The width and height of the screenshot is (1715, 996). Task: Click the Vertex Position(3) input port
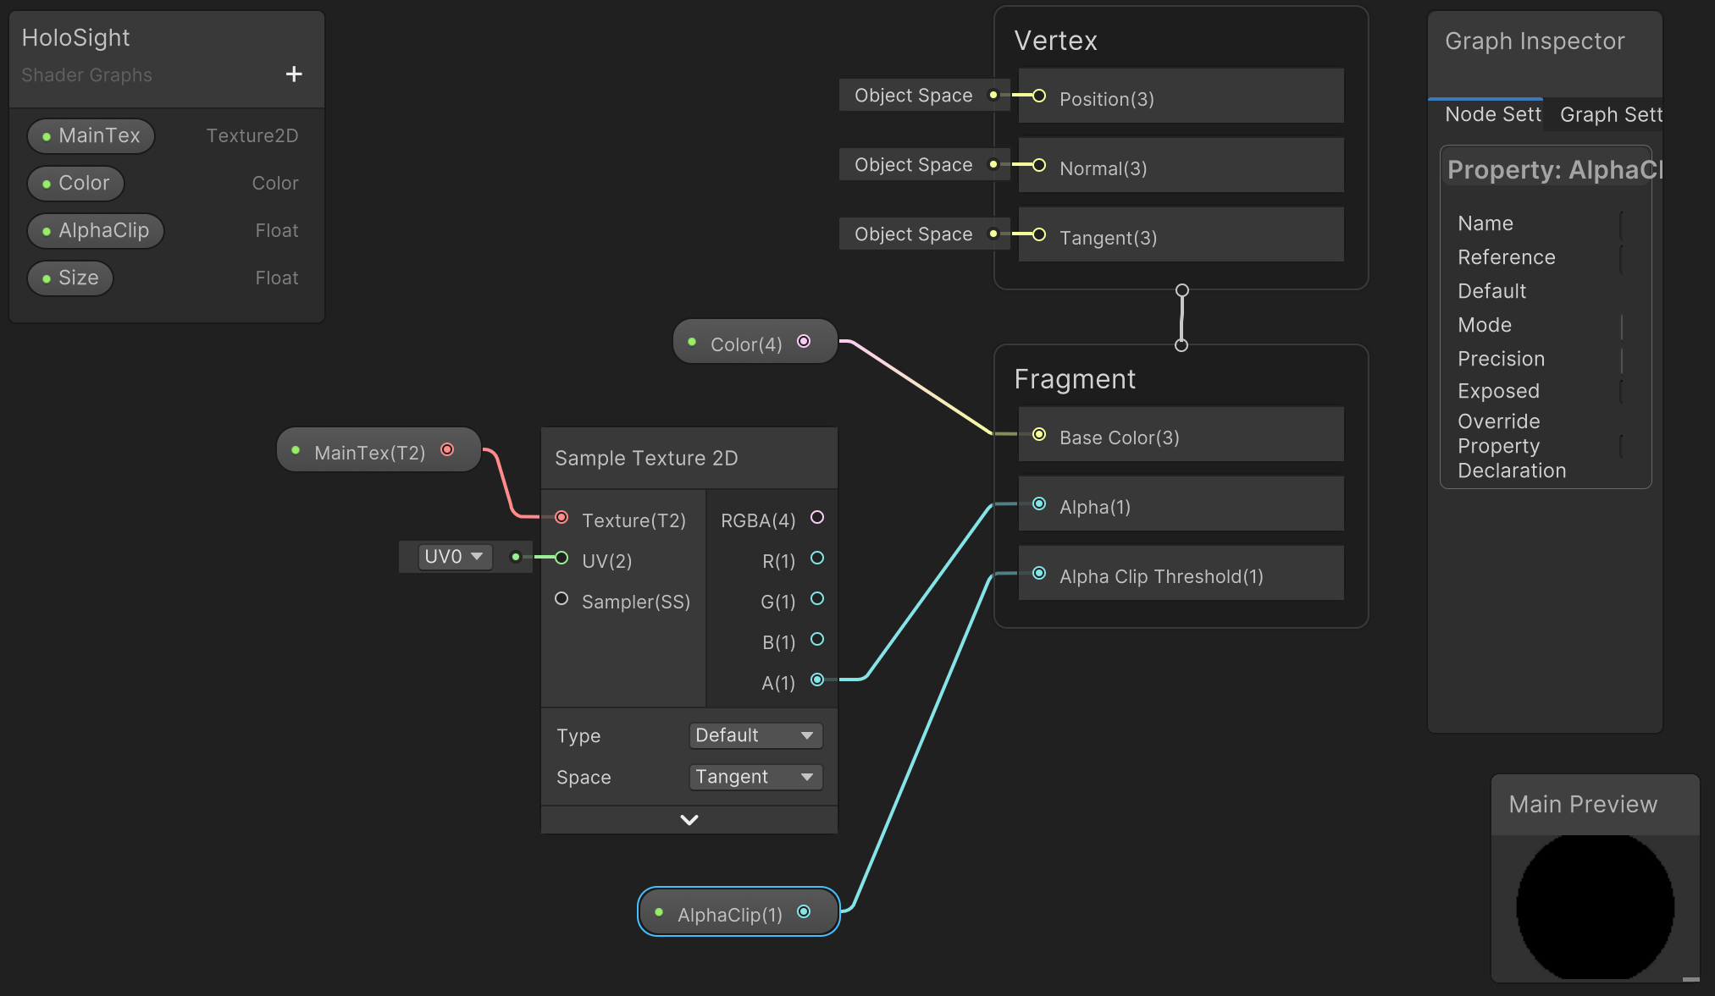[x=1039, y=96]
